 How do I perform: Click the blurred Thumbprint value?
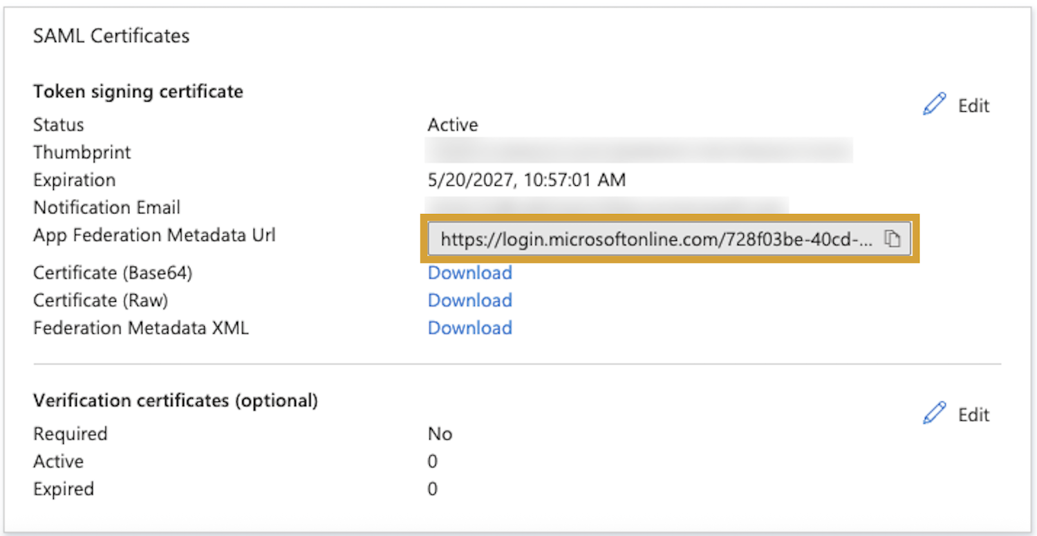click(638, 151)
